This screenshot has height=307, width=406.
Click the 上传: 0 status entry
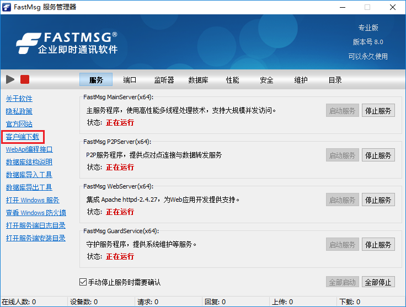[282, 302]
